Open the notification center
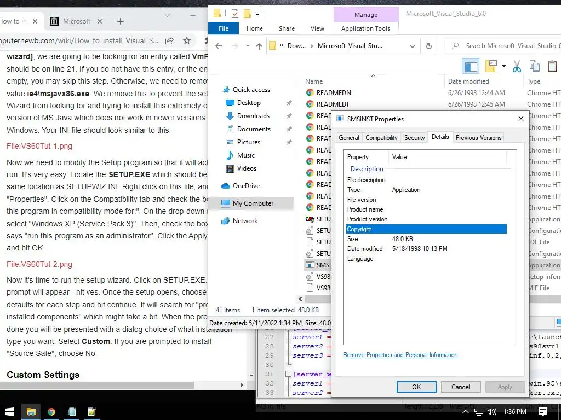The height and width of the screenshot is (420, 561). 543,412
